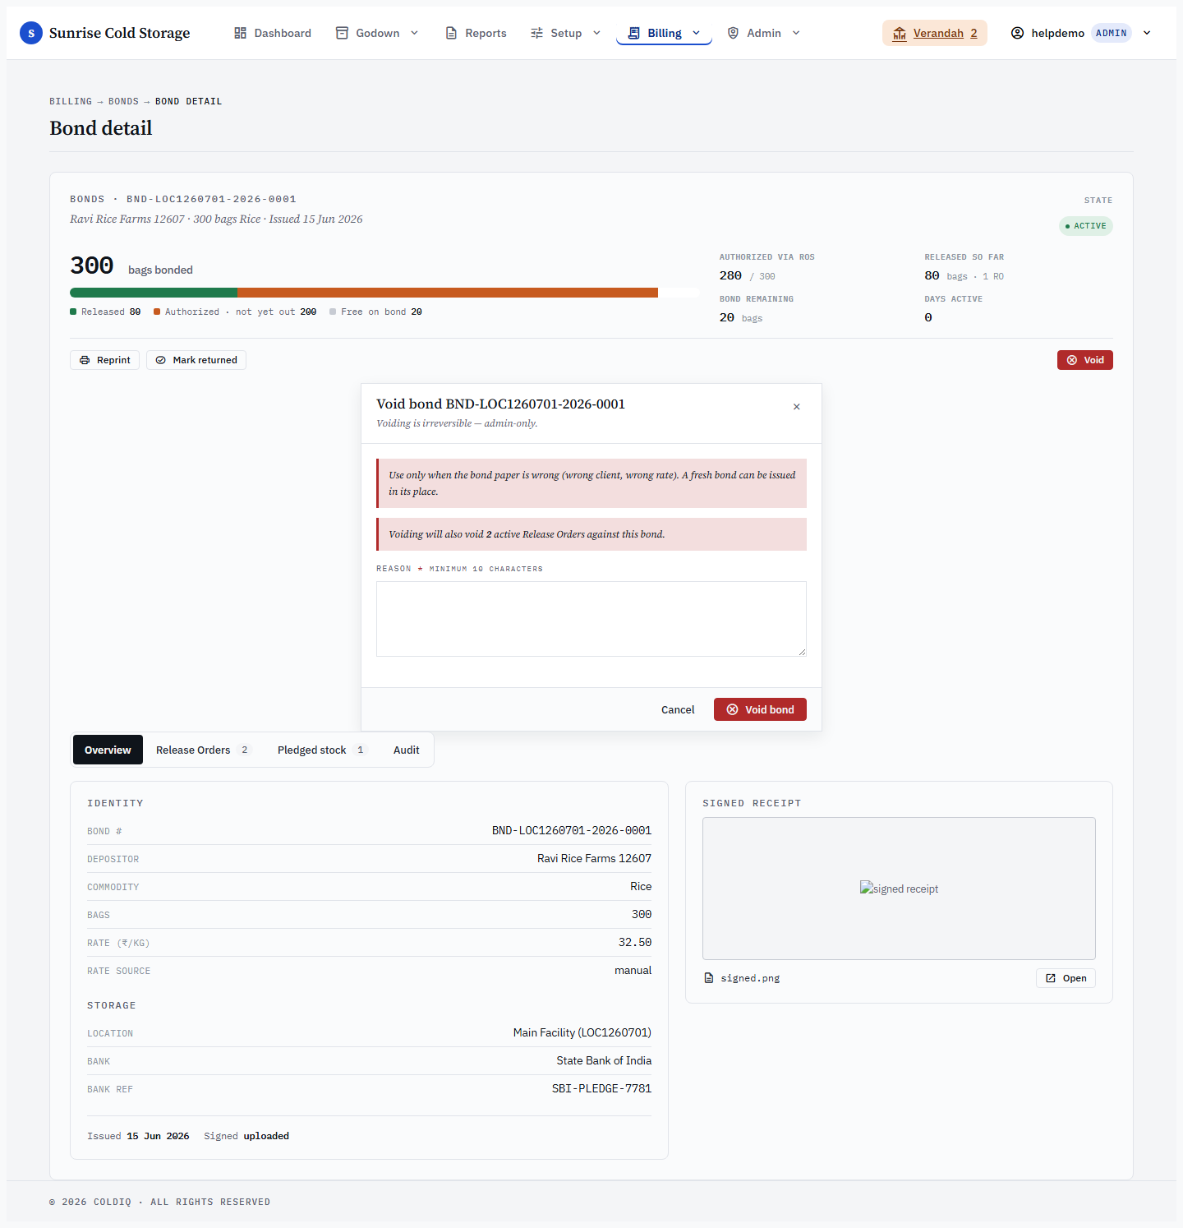Viewport: 1183px width, 1228px height.
Task: Go to Dashboard in the top navigation
Action: coord(273,33)
